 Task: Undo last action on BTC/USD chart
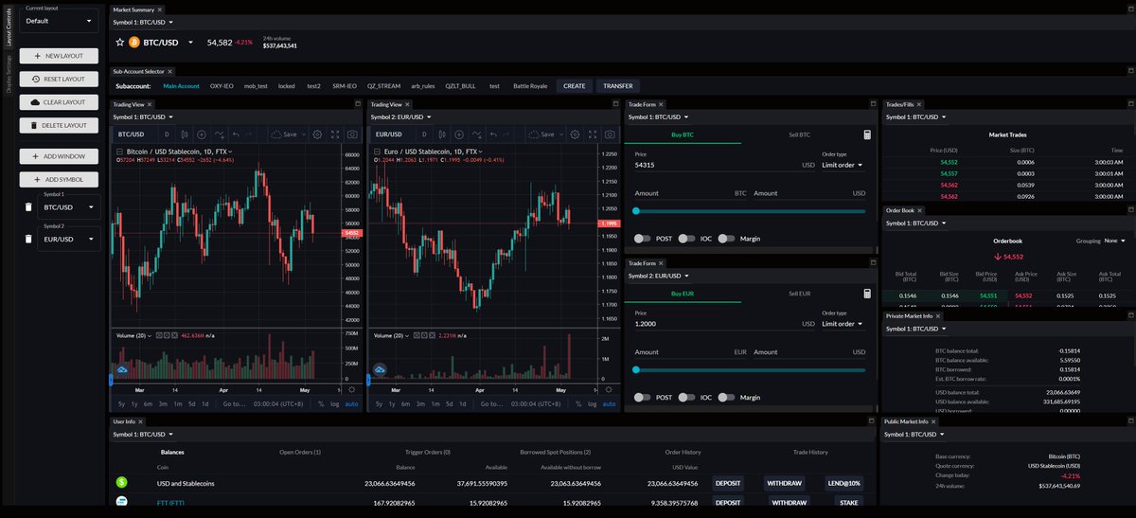click(x=237, y=134)
